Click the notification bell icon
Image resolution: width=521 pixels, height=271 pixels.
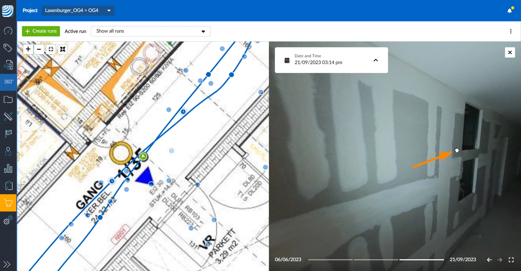pyautogui.click(x=510, y=11)
